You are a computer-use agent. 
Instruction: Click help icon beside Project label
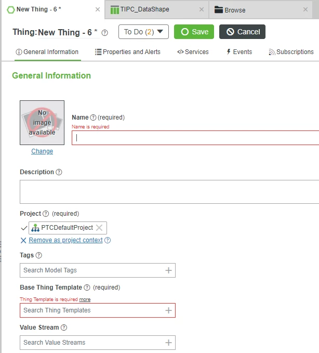pyautogui.click(x=46, y=214)
